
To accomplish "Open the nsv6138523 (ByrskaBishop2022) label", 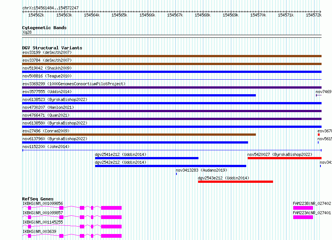I will [55, 99].
